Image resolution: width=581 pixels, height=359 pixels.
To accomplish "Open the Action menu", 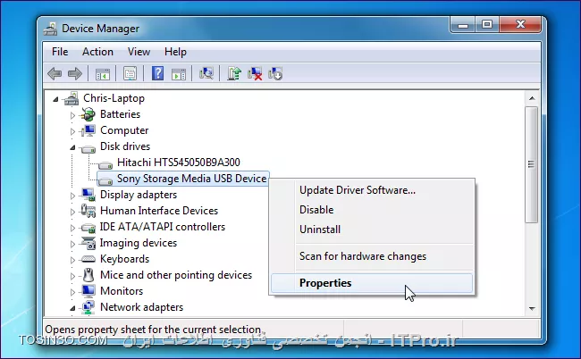I will point(97,52).
